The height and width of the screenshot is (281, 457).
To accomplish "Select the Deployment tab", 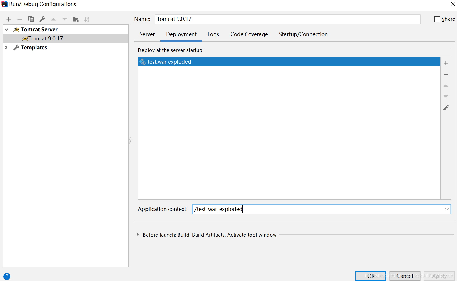I will (181, 34).
